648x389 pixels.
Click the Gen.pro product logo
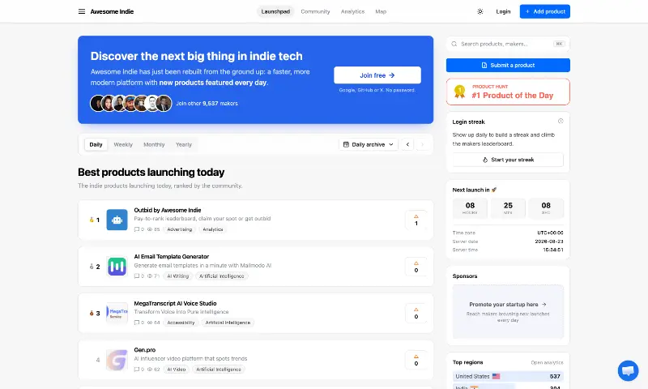pyautogui.click(x=117, y=360)
